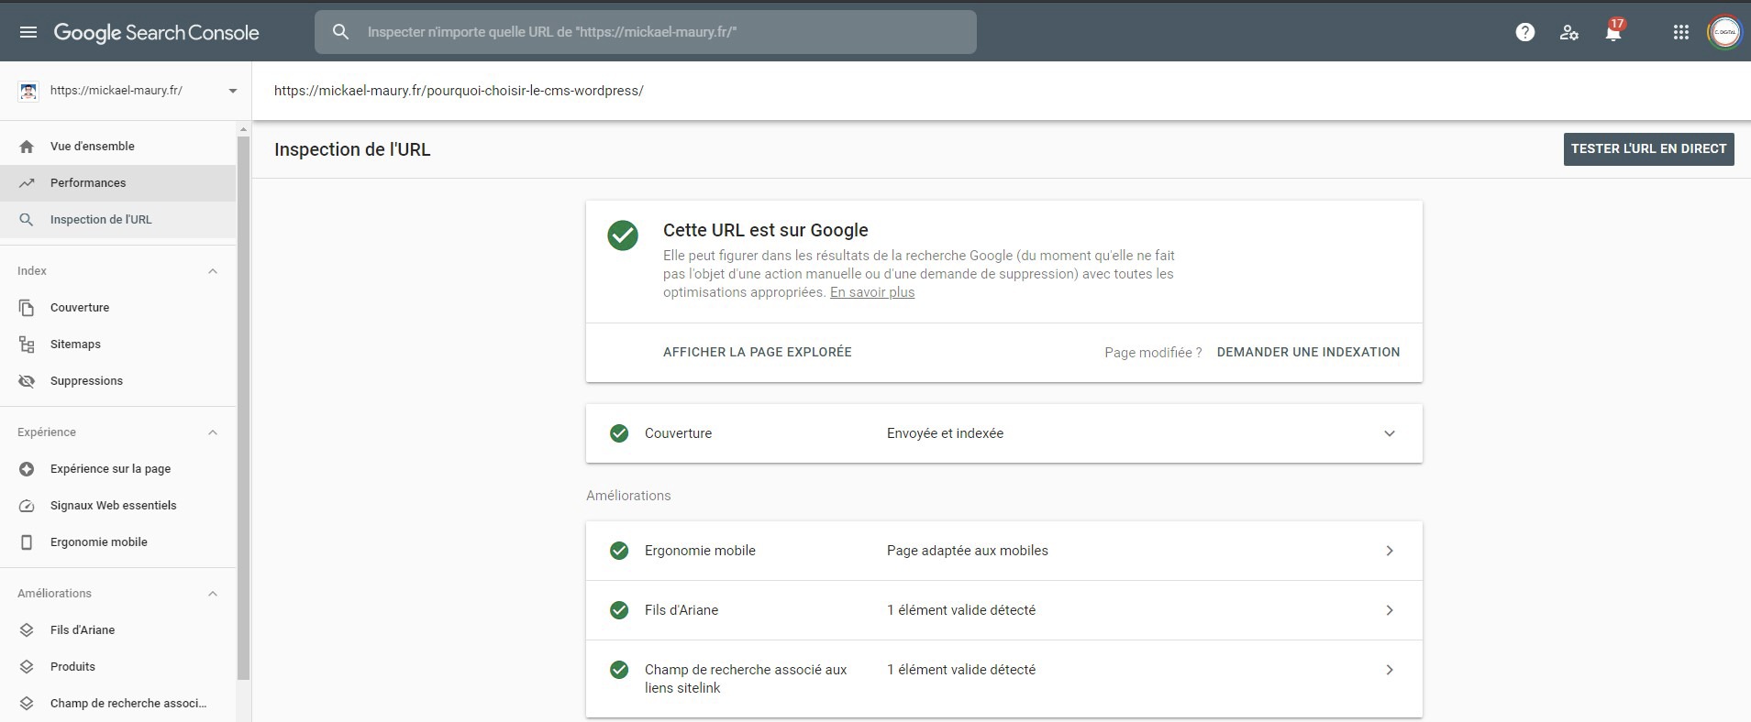Open the user settings icon

(1568, 32)
